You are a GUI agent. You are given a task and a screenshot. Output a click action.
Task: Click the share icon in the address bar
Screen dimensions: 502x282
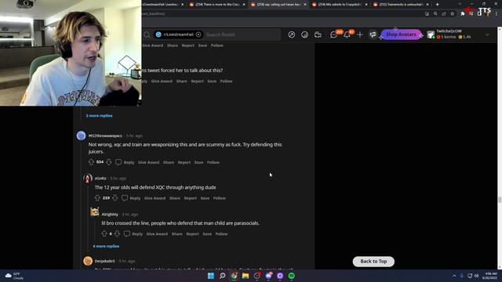tap(444, 14)
